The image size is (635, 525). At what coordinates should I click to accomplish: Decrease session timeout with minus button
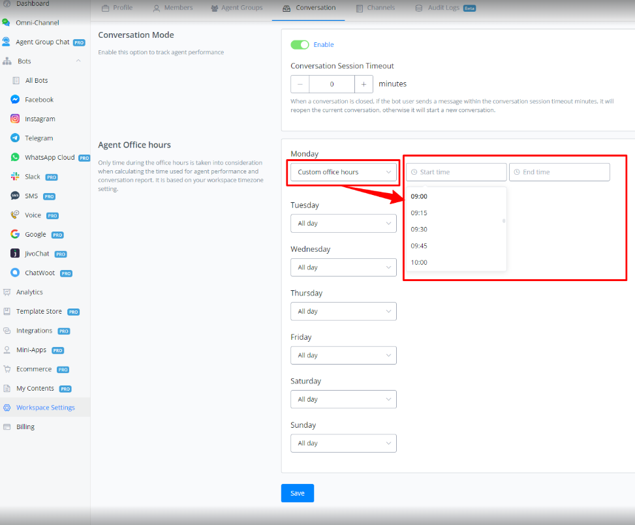tap(300, 84)
